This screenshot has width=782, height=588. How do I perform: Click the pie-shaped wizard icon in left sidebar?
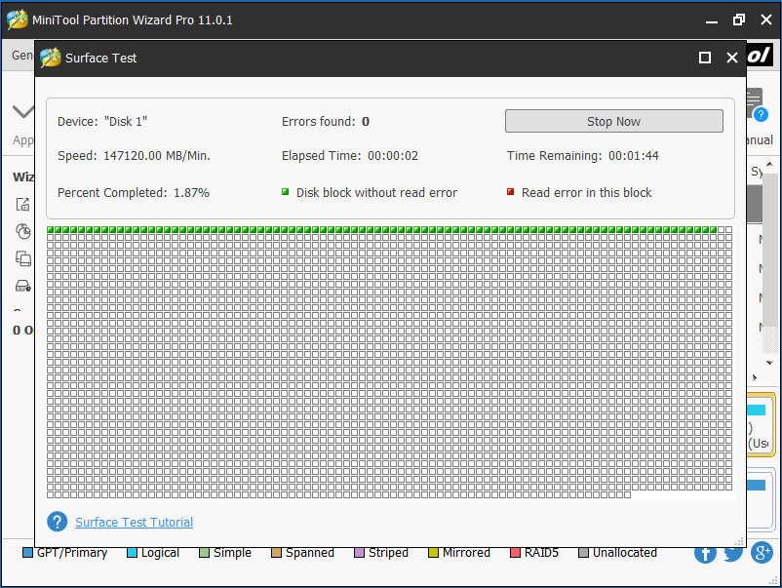(x=23, y=231)
